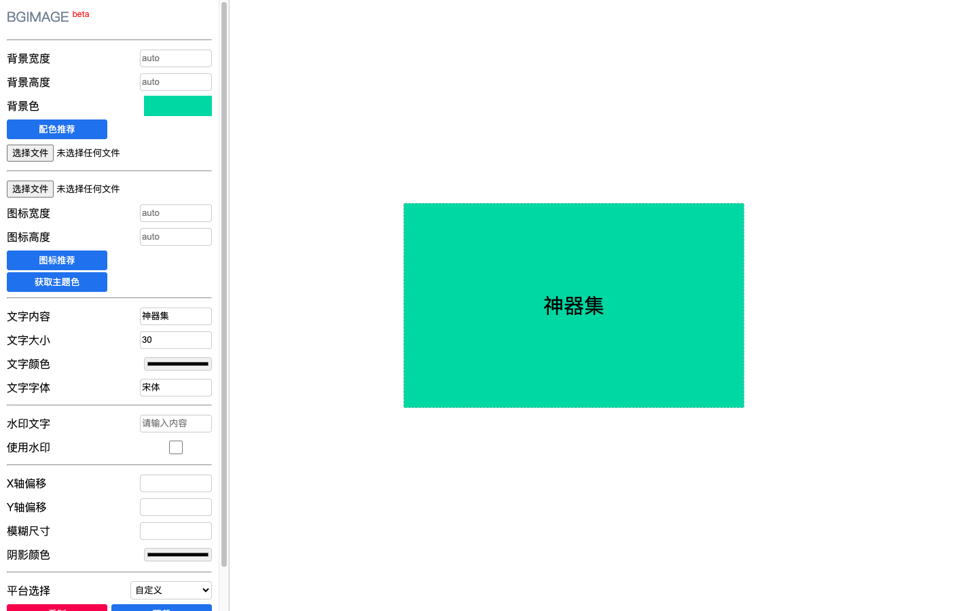Click the watermark text input field
This screenshot has width=978, height=611.
(175, 424)
